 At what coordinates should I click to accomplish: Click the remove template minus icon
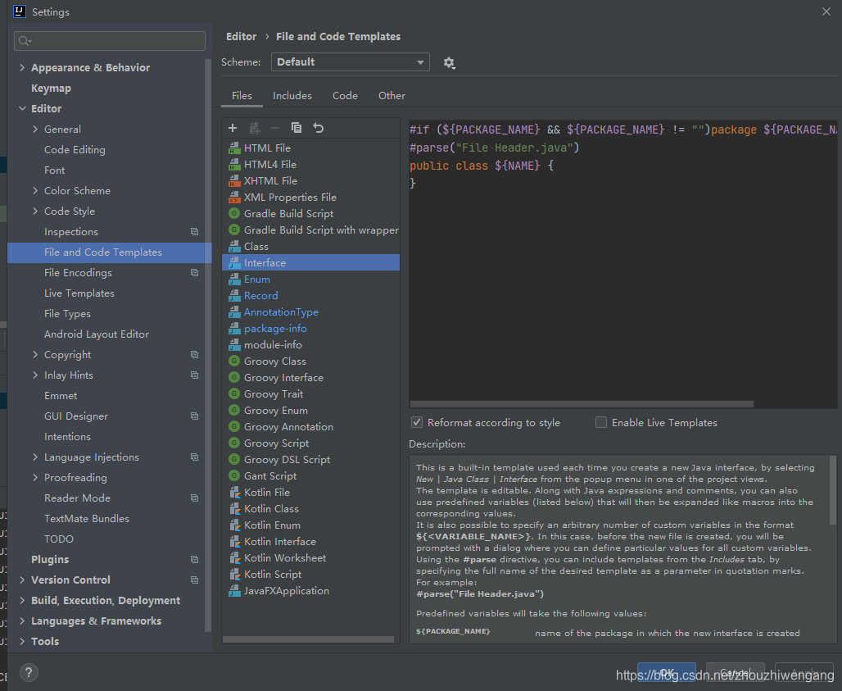275,128
